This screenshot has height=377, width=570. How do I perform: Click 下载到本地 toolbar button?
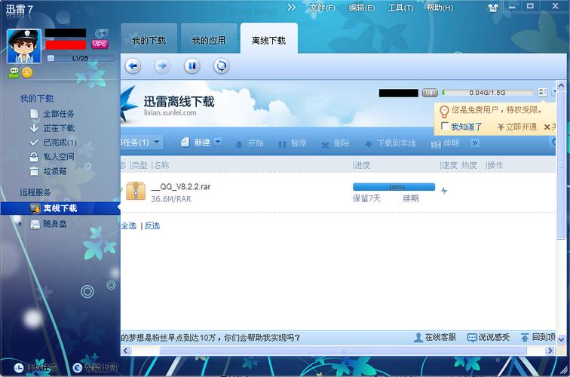coord(390,143)
